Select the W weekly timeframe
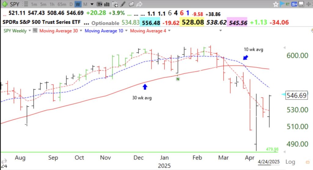 pyautogui.click(x=78, y=4)
